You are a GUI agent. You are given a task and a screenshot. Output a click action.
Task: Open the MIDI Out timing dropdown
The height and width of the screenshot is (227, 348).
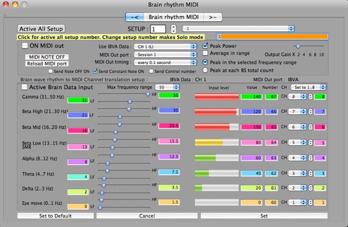[166, 62]
